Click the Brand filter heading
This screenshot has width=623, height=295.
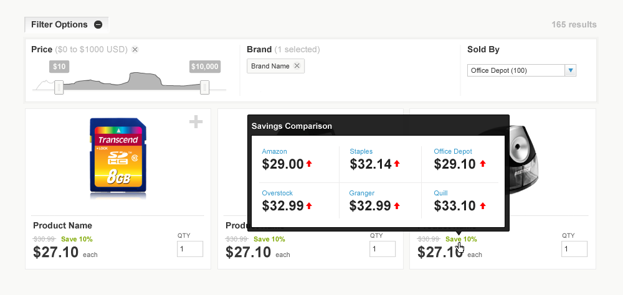(x=259, y=50)
